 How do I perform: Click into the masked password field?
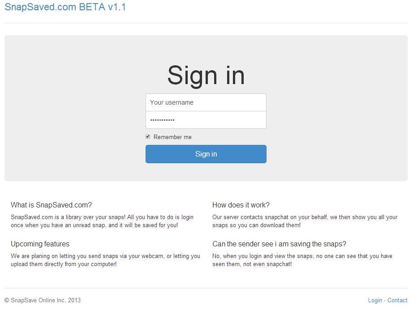click(206, 120)
